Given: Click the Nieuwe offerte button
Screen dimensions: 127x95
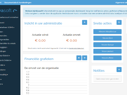Looking at the screenshot, I should [107, 58].
